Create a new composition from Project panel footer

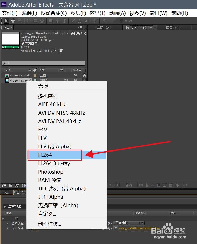click(17, 185)
